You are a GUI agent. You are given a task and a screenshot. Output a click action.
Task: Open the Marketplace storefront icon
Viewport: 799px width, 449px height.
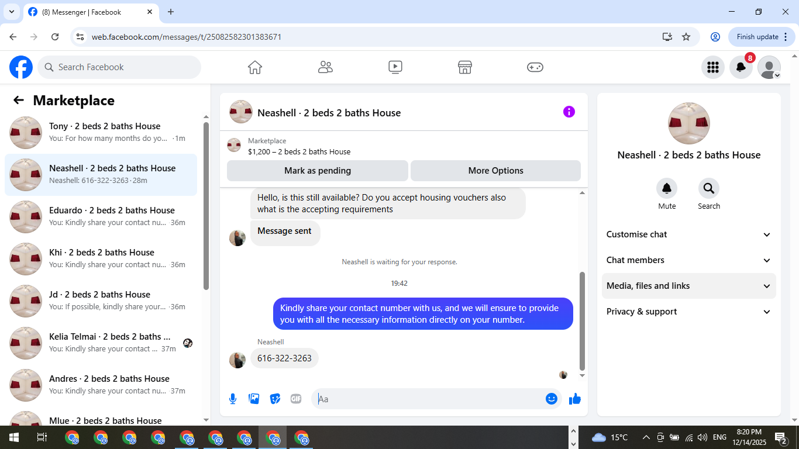click(465, 67)
